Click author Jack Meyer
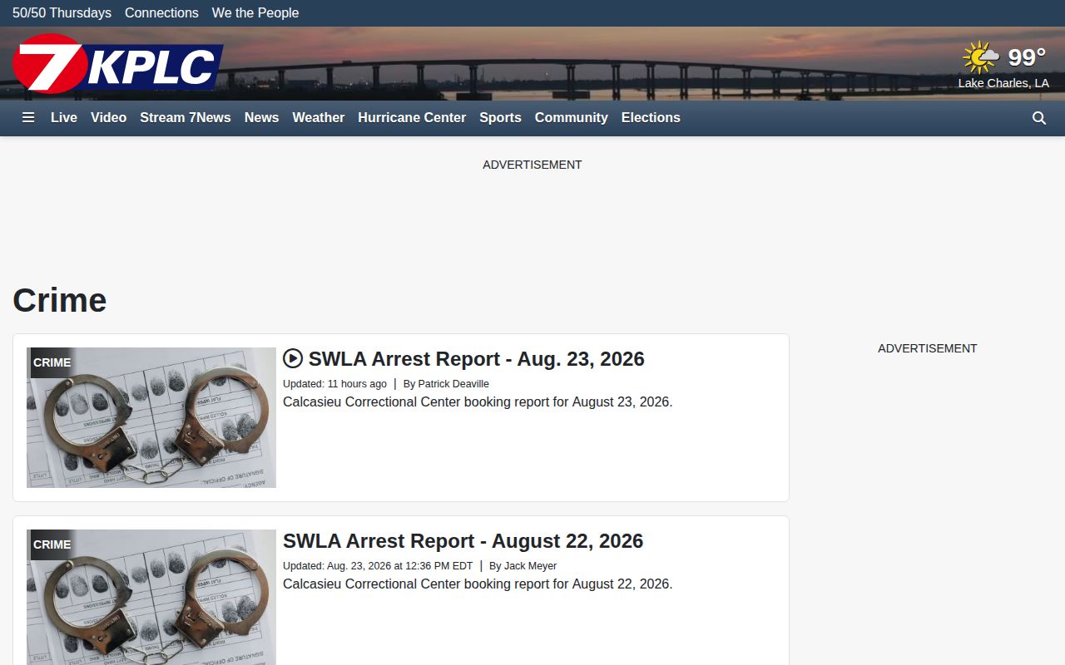The height and width of the screenshot is (665, 1065). (530, 566)
